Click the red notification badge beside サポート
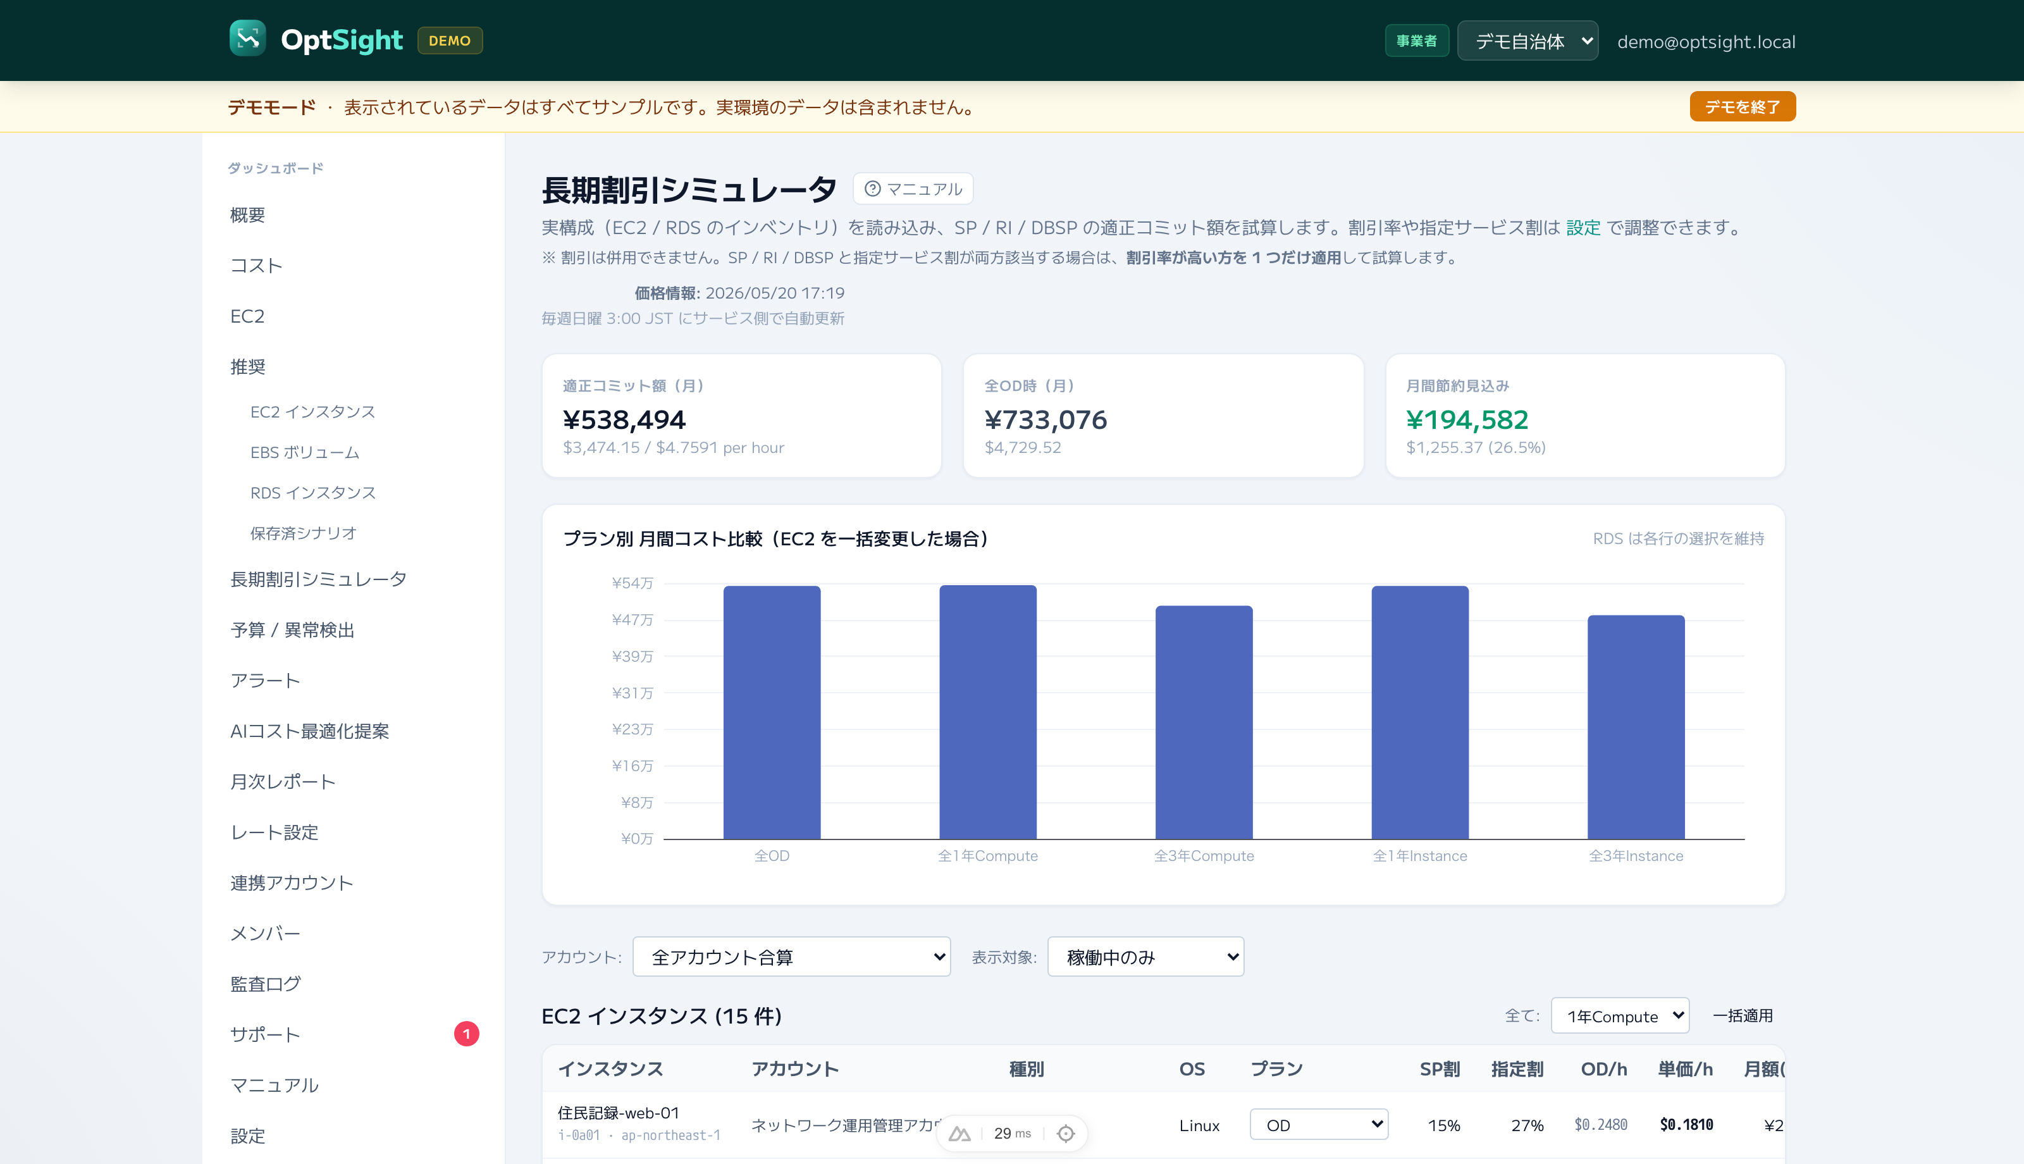The height and width of the screenshot is (1164, 2024). pos(467,1034)
